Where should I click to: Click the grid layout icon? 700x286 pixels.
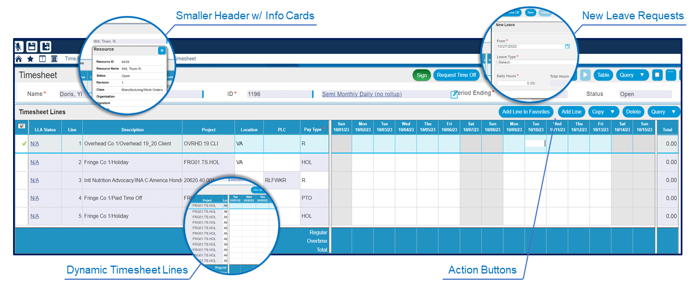point(54,58)
